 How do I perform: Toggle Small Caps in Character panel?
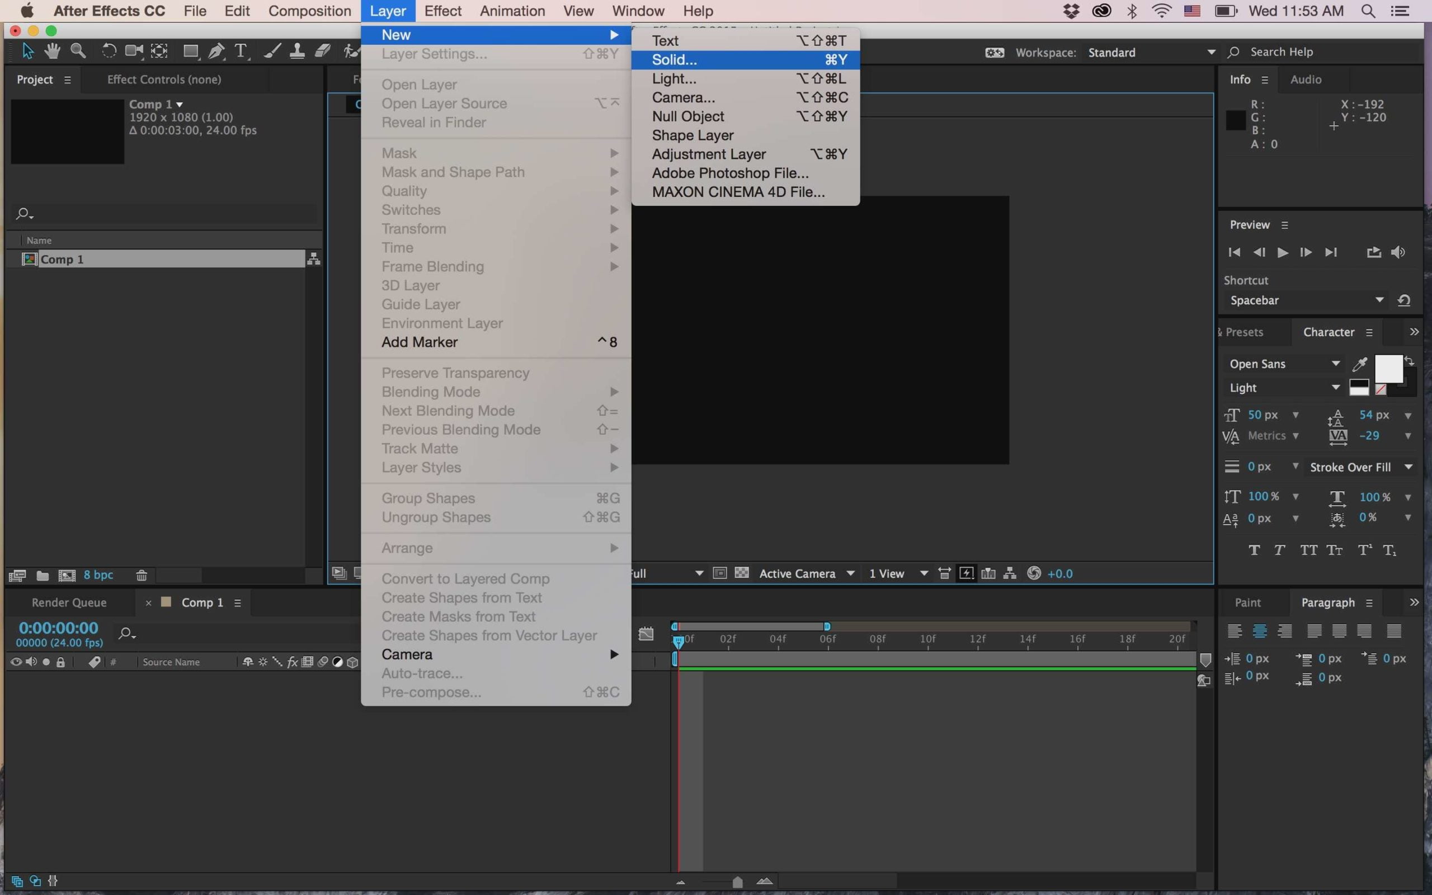click(1334, 550)
